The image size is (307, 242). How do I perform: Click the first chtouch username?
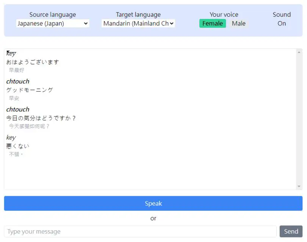18,81
